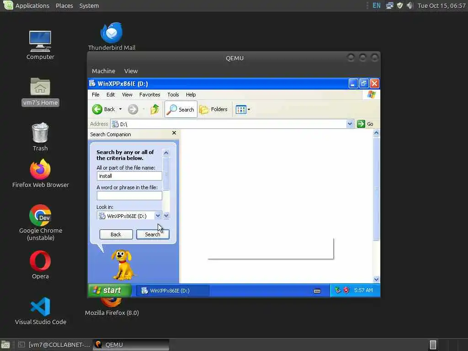Open the Computer desktop icon
The width and height of the screenshot is (468, 351).
point(40,45)
